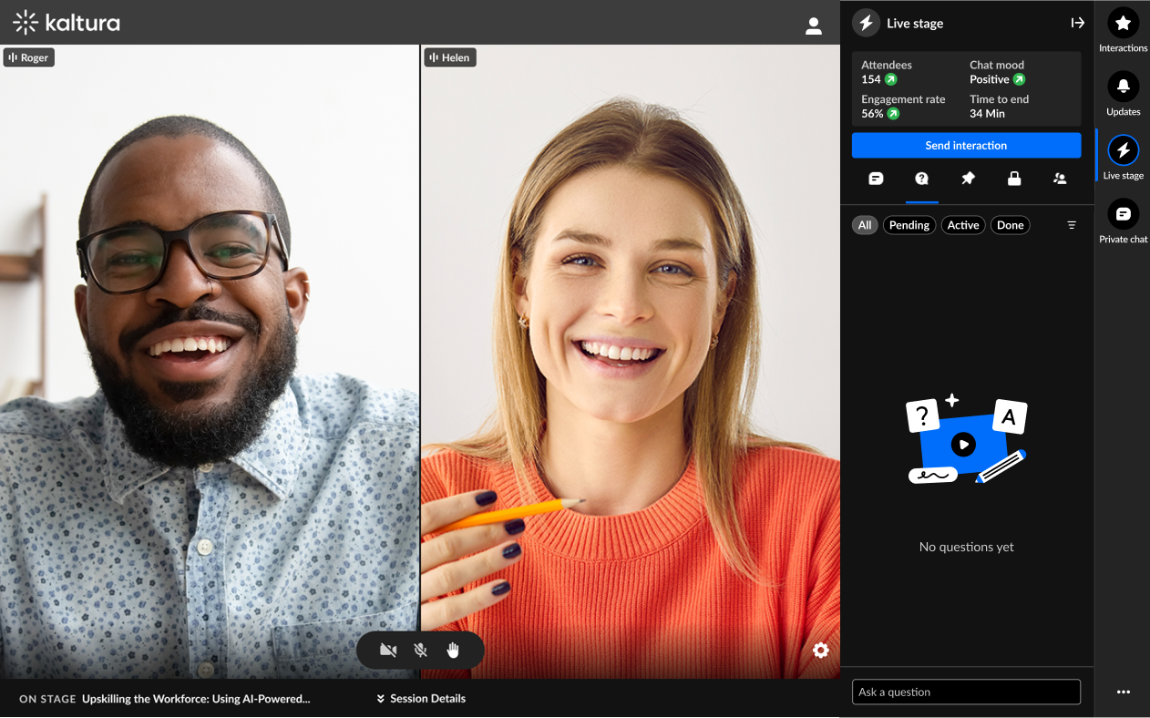Click Helen's video tile
The image size is (1150, 718).
coord(631,362)
